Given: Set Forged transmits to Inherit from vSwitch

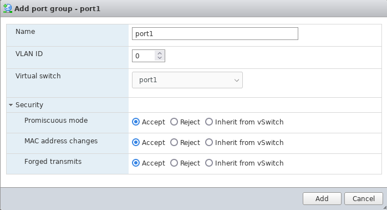Looking at the screenshot, I should 209,163.
